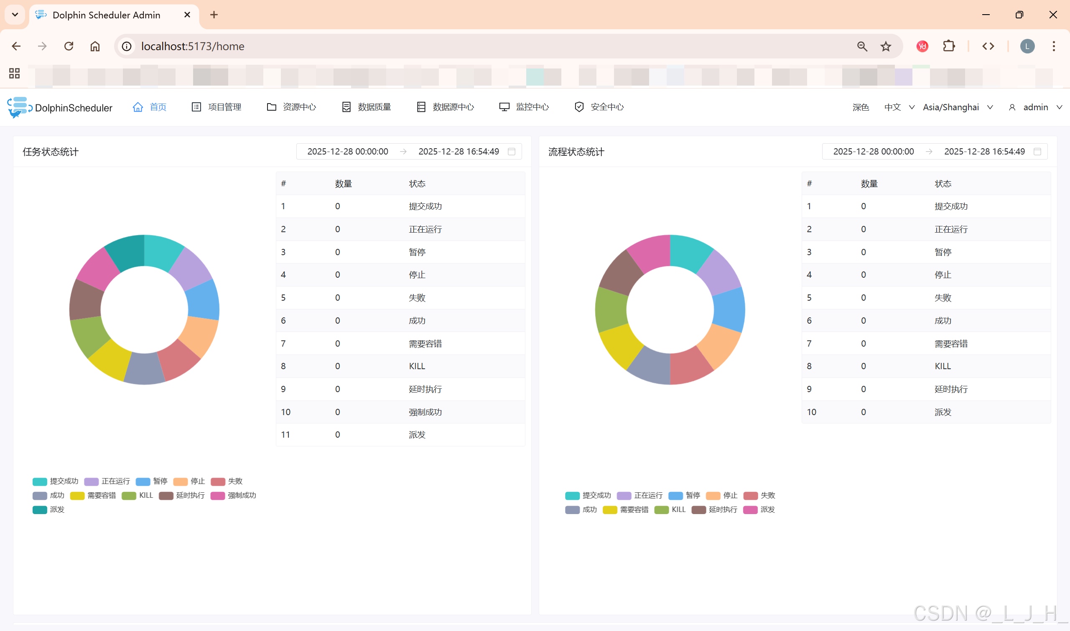The width and height of the screenshot is (1070, 631).
Task: Click the DolphinScheduler logo icon
Action: [19, 107]
